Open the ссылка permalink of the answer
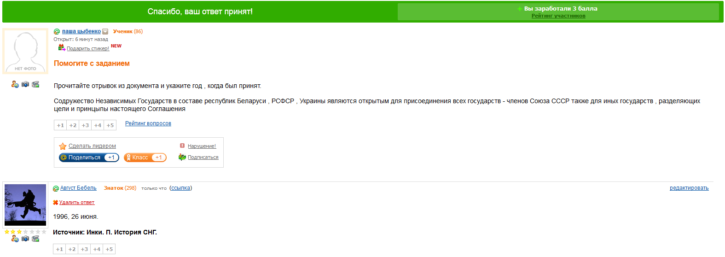Screen dimensions: 725x257 181,188
